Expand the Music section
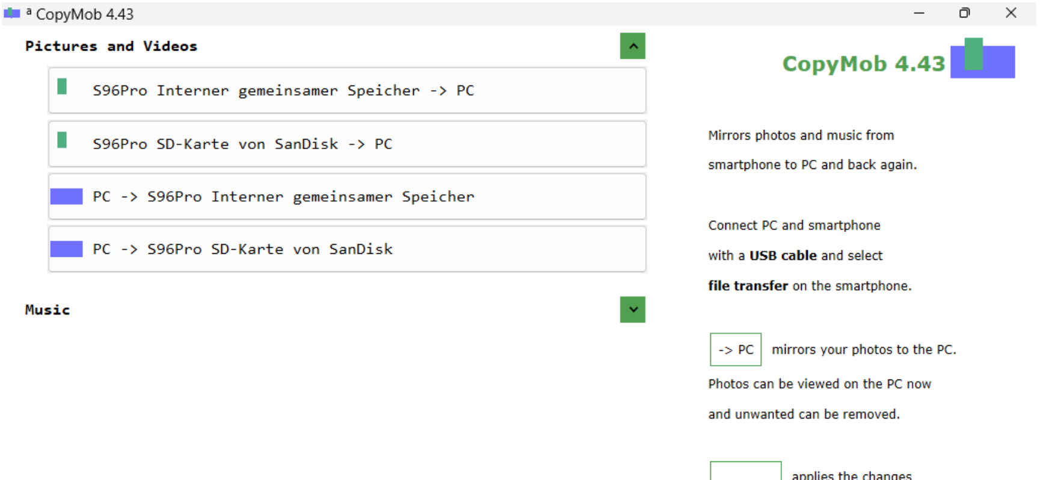1046x480 pixels. (632, 309)
